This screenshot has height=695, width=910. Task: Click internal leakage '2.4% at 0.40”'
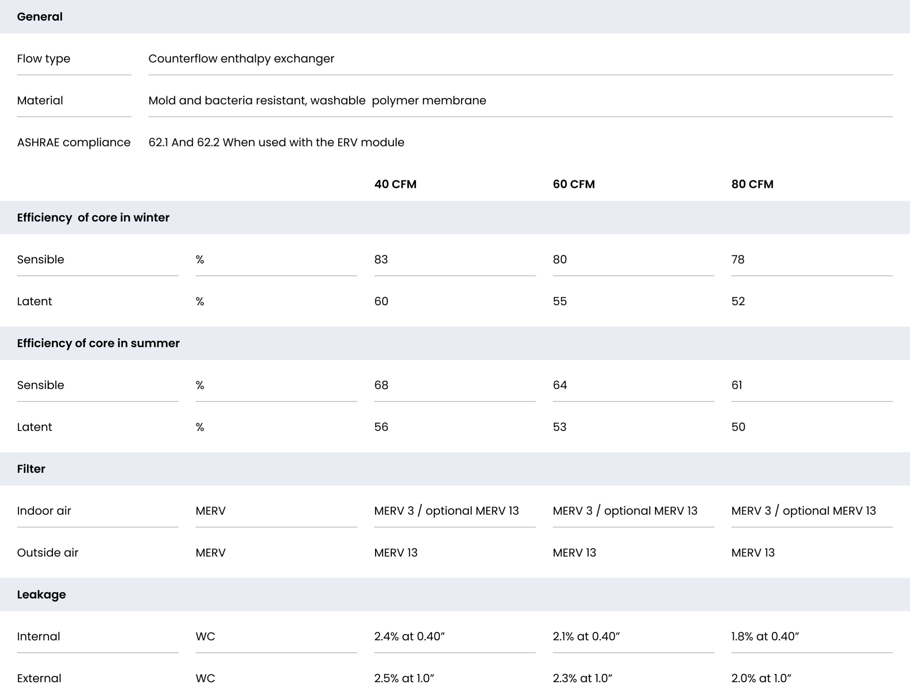coord(409,637)
